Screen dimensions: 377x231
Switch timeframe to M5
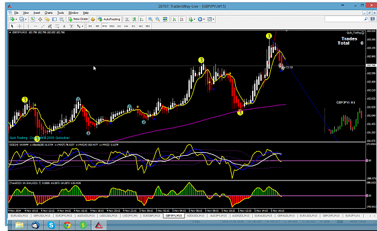[97, 26]
